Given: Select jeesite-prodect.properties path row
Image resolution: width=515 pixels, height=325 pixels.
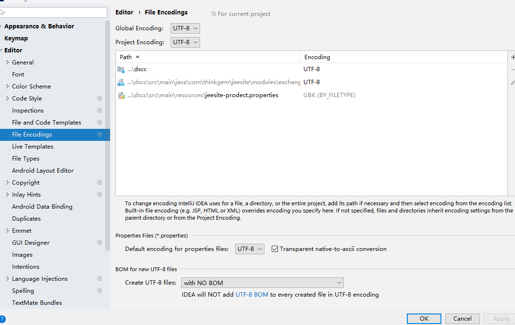Looking at the screenshot, I should point(208,95).
